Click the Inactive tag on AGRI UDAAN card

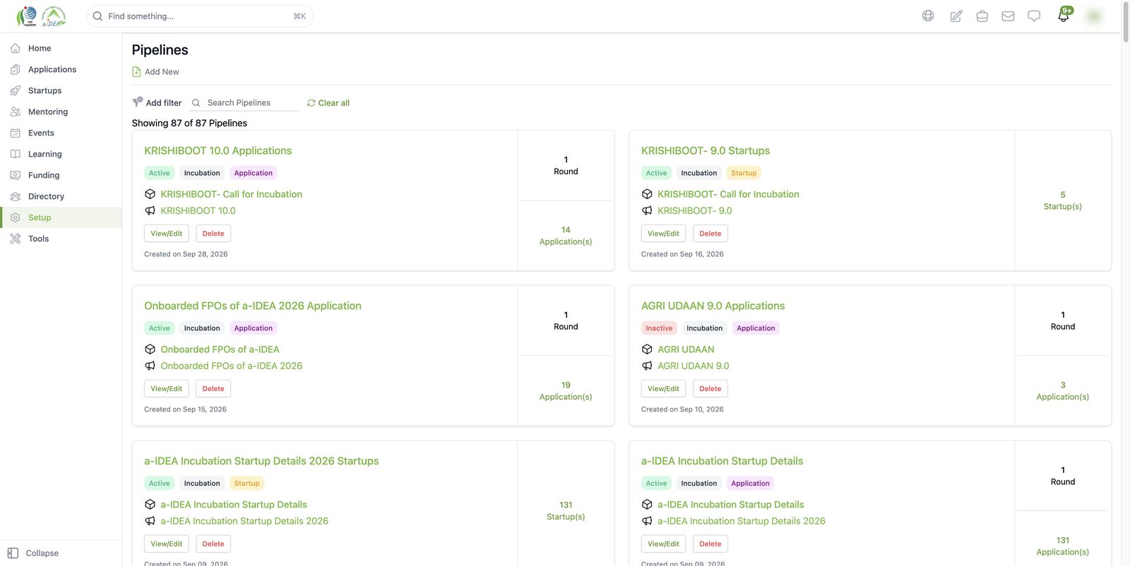click(x=659, y=328)
